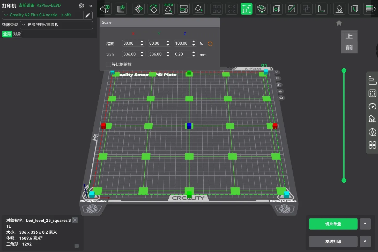Select the Move tool
The image size is (378, 252).
point(139,9)
